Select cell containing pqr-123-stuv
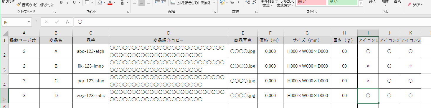431x108 pixels. [x=91, y=81]
